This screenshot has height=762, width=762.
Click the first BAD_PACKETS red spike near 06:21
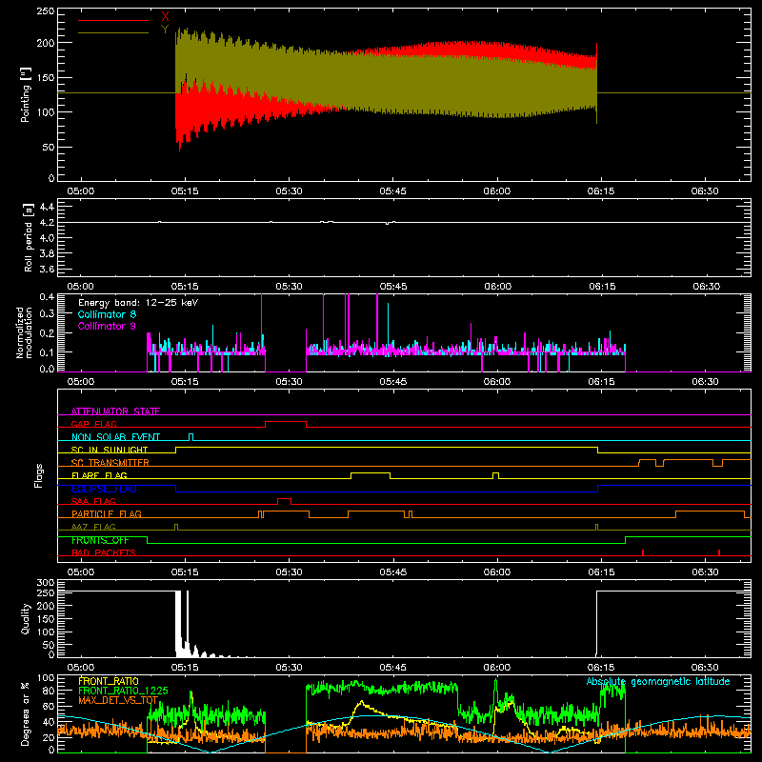coord(643,552)
